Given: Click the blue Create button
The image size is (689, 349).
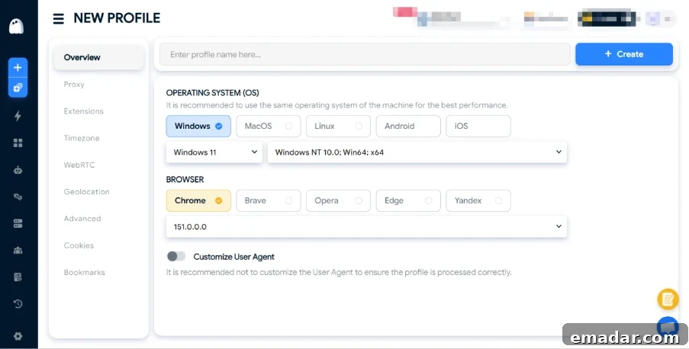Looking at the screenshot, I should (x=624, y=54).
